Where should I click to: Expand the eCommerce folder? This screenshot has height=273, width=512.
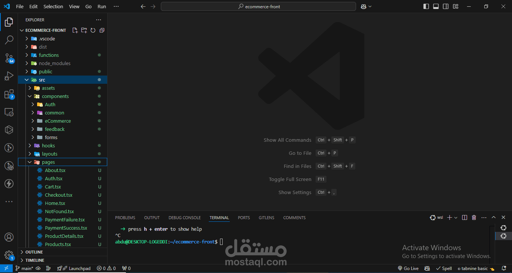click(x=63, y=121)
